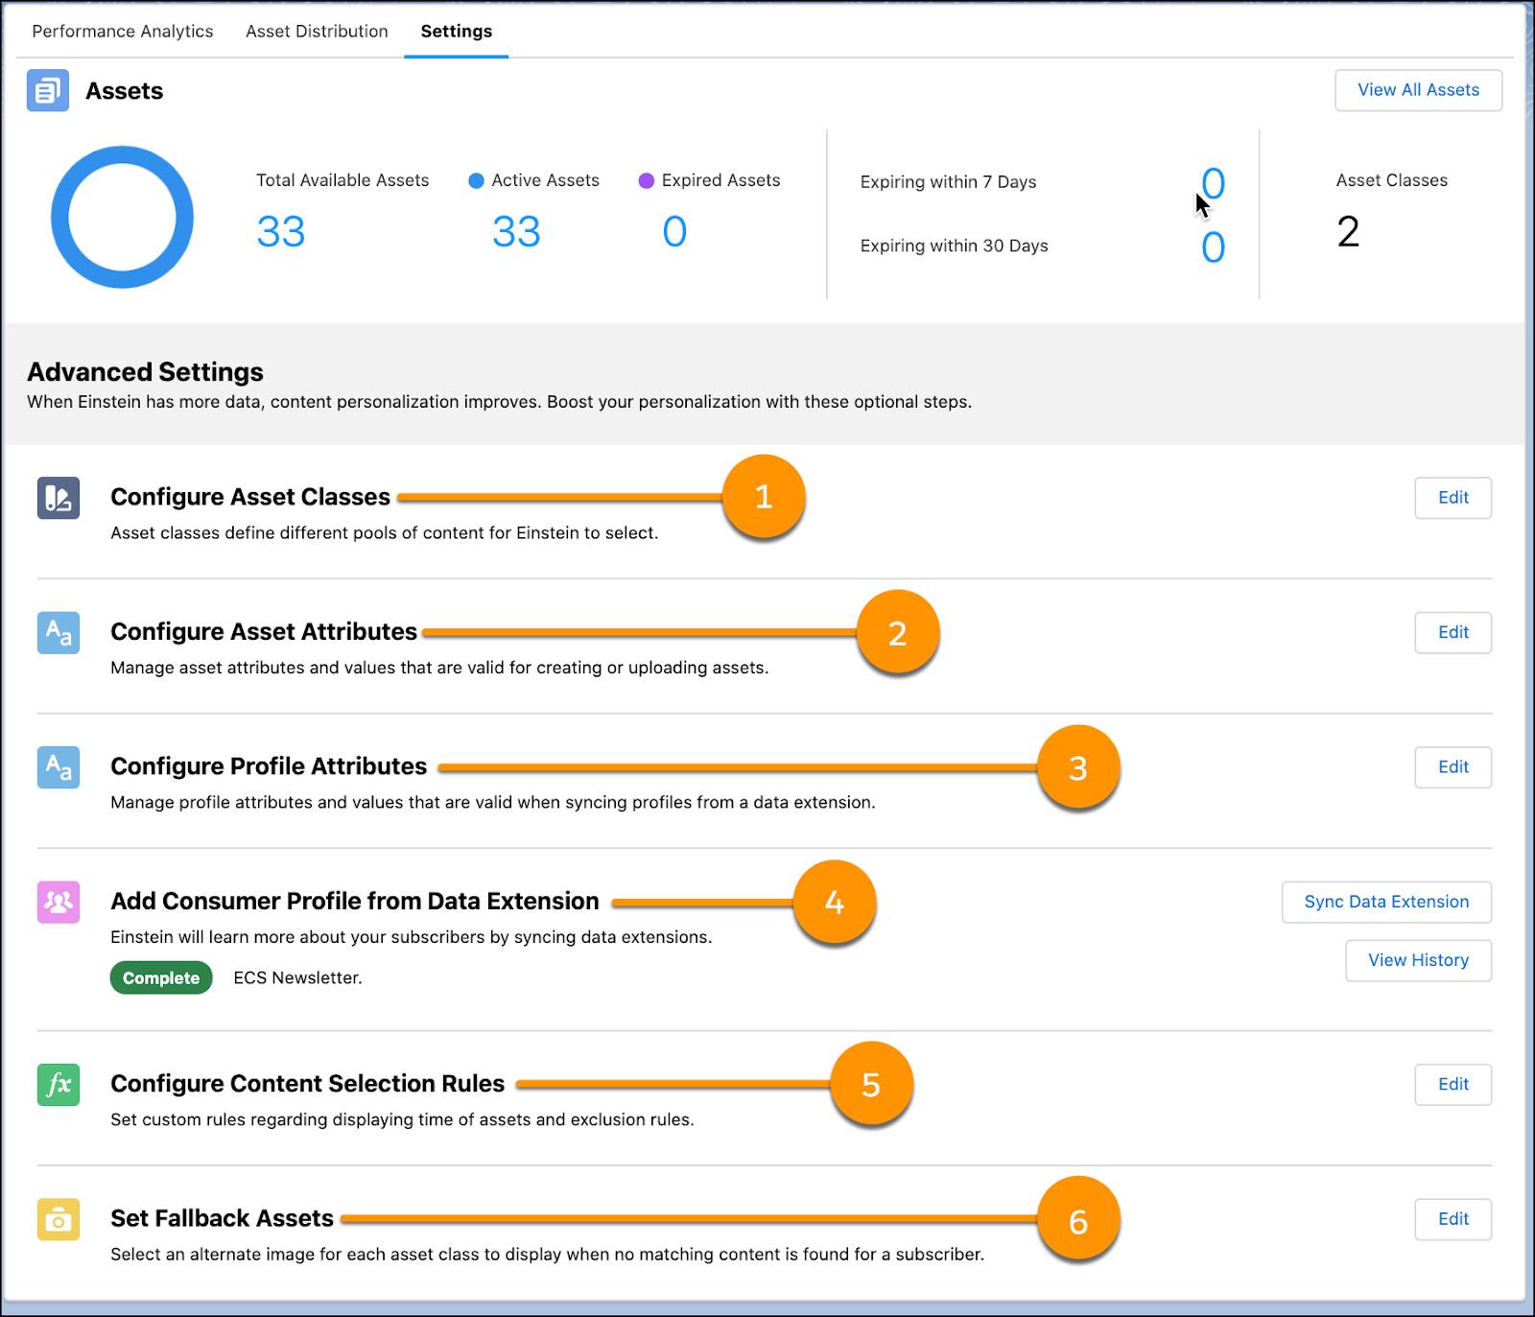Screen dimensions: 1535x1317
Task: Edit Configure Content Selection Rules
Action: pyautogui.click(x=1452, y=1084)
